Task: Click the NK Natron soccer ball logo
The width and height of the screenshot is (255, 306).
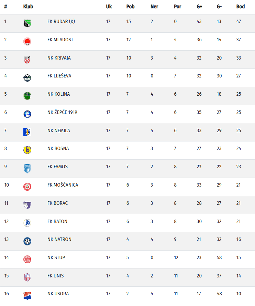Action: pos(27,241)
